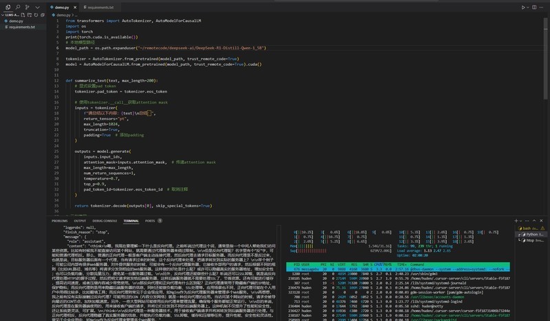Select the Python terminal session in list
Image resolution: width=550 pixels, height=321 pixels.
531,234
